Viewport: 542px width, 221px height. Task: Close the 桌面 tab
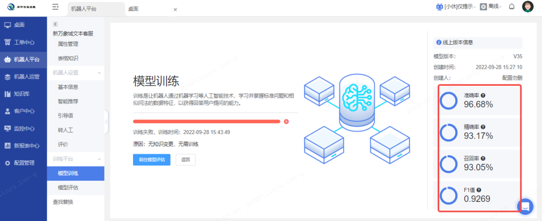tap(175, 10)
